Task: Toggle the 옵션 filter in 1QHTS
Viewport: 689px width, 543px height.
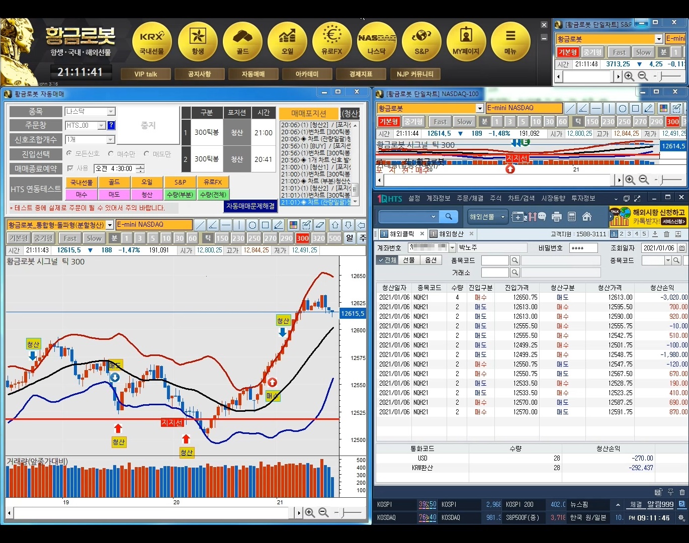Action: click(431, 260)
